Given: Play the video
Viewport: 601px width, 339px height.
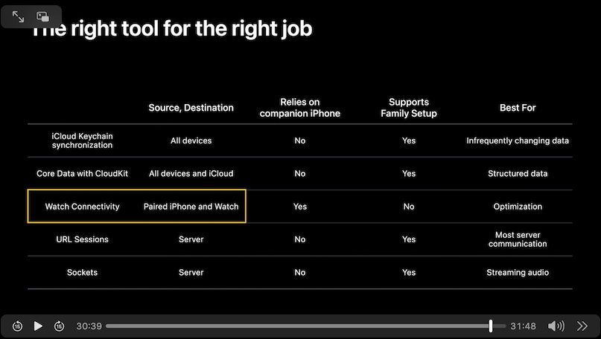Looking at the screenshot, I should point(38,326).
